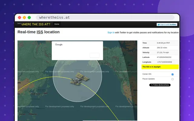
Task: Click the Vietnam label on the map
Action: click(22, 114)
